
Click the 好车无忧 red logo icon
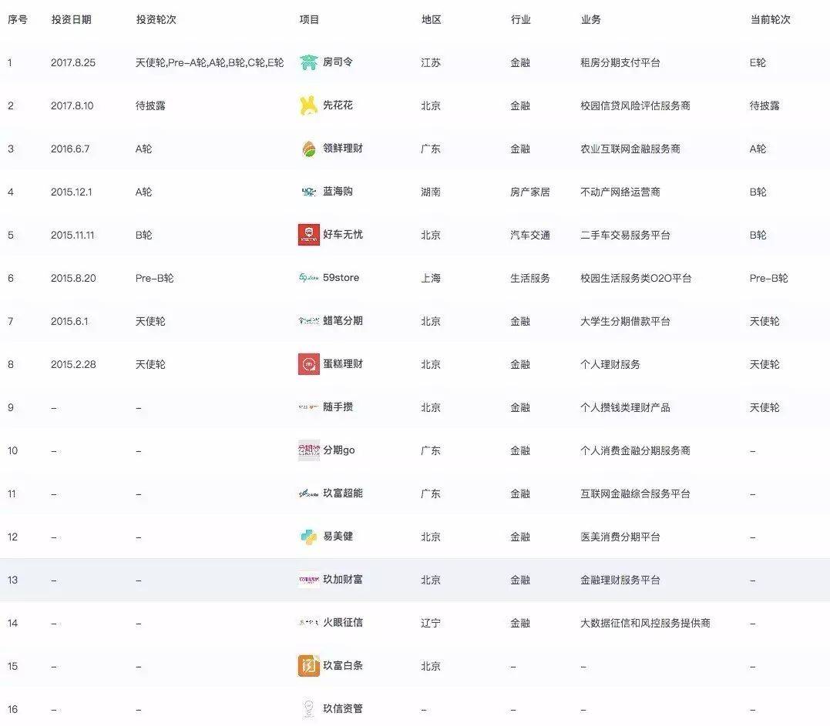308,236
